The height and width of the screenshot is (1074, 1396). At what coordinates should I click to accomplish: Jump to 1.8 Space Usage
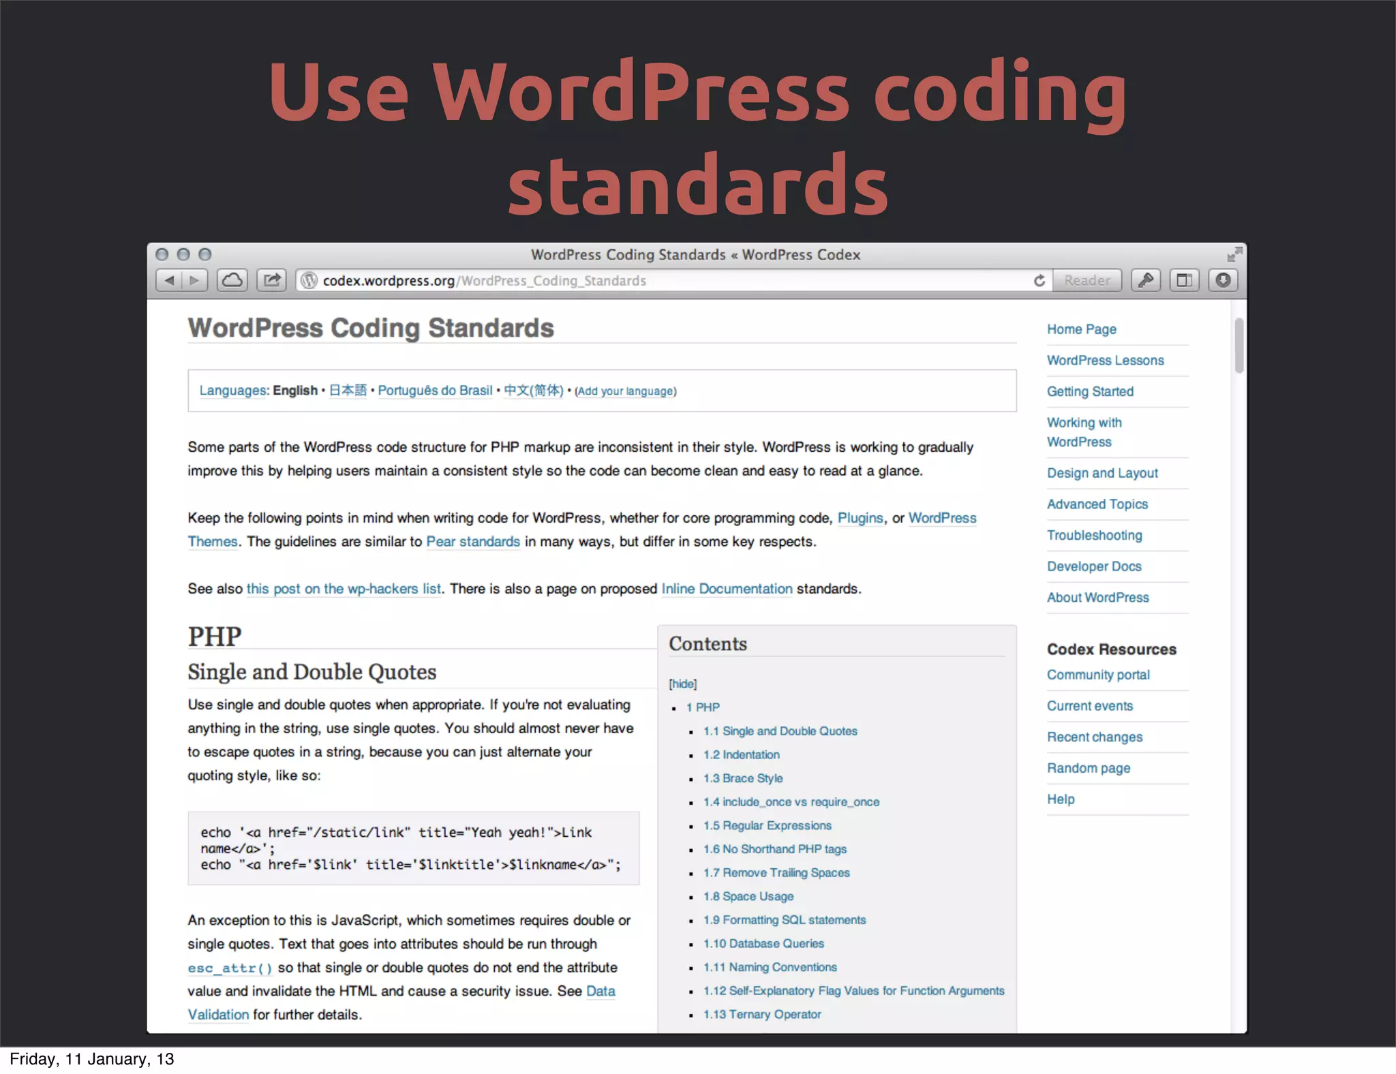(748, 897)
